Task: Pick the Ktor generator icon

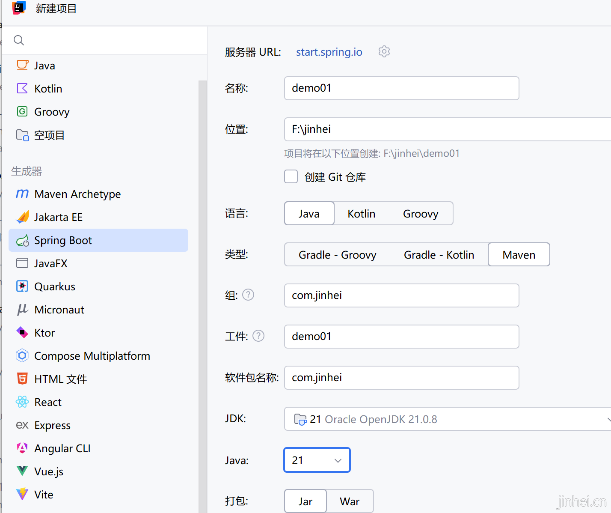Action: pos(22,333)
